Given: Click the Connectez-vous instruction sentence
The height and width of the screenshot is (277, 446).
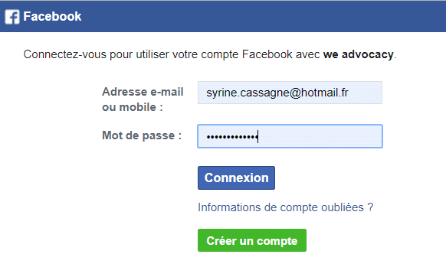Looking at the screenshot, I should [210, 54].
